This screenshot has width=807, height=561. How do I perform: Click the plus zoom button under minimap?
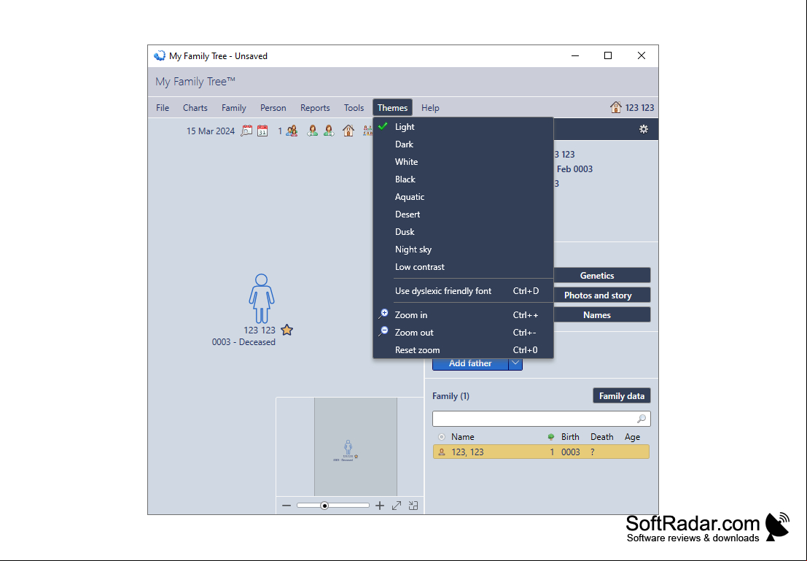380,506
